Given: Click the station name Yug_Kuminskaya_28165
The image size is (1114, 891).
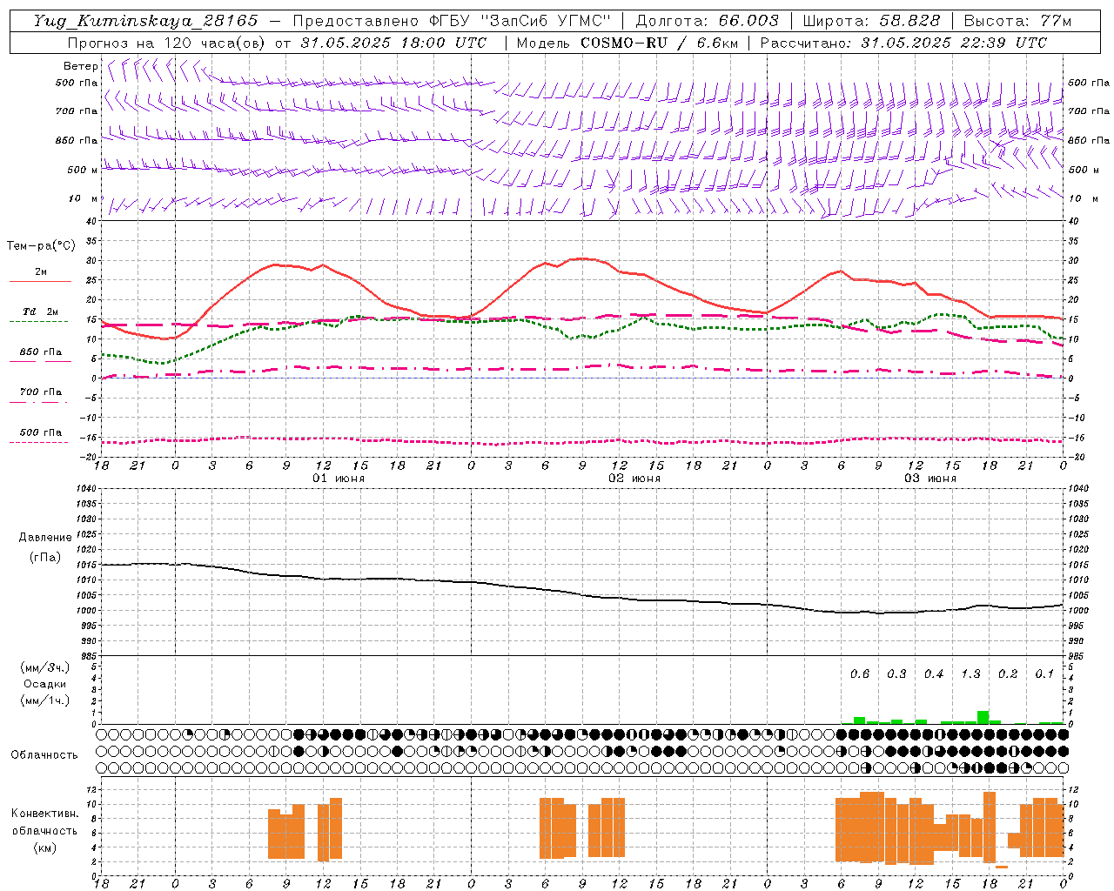Looking at the screenshot, I should click(146, 21).
